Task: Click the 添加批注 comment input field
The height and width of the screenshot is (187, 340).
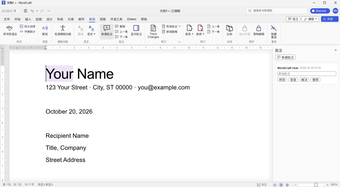Action: pos(307,74)
